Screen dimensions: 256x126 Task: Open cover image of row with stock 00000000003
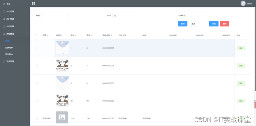pyautogui.click(x=62, y=48)
